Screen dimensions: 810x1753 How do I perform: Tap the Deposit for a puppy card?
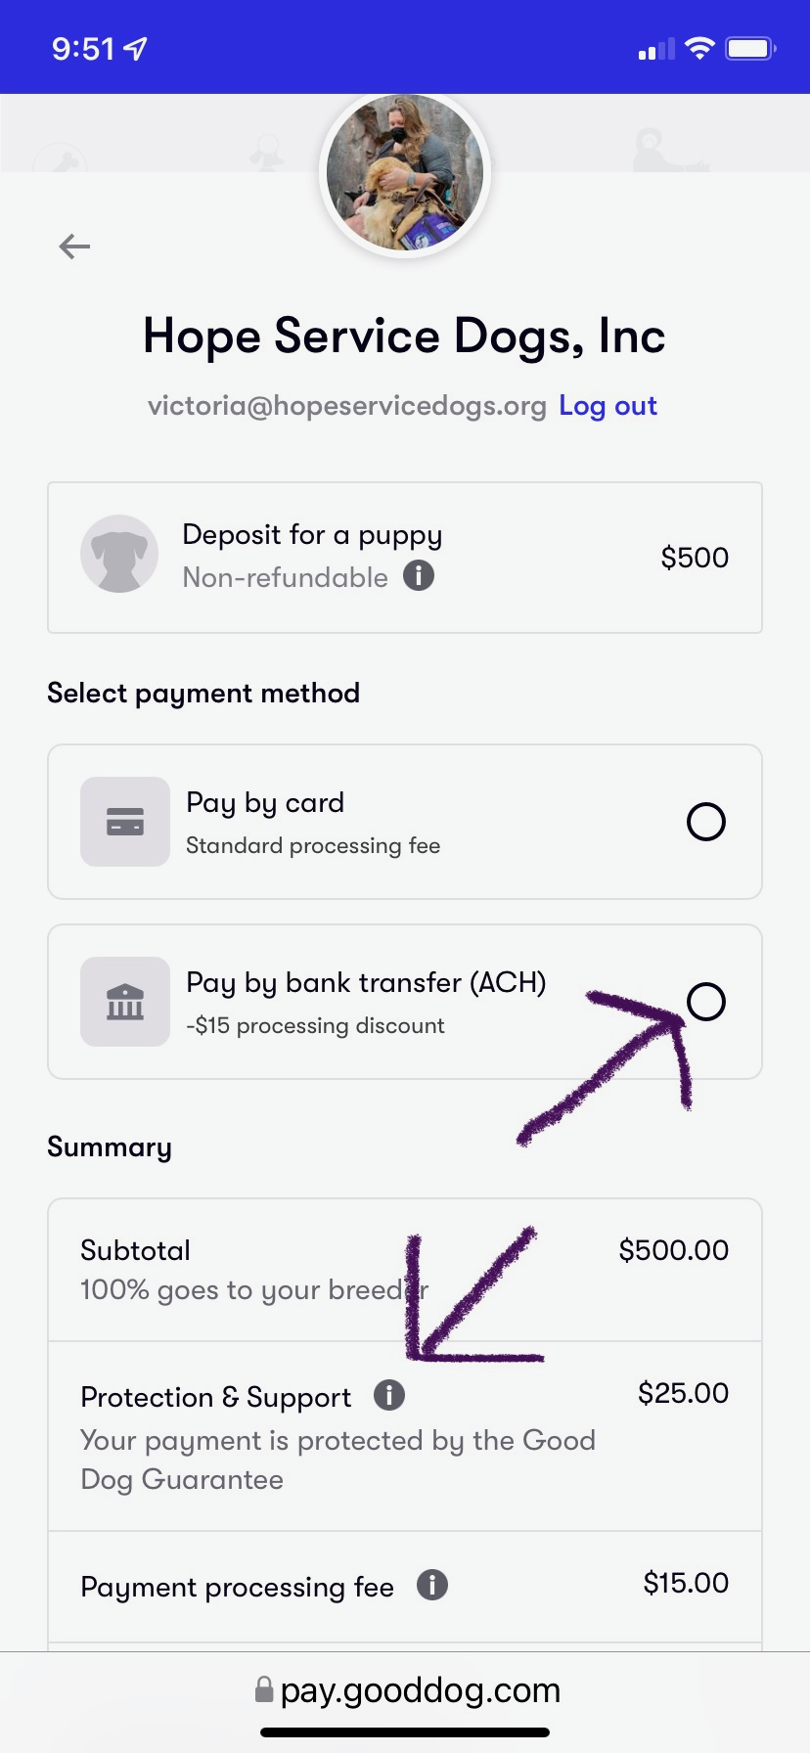[405, 558]
